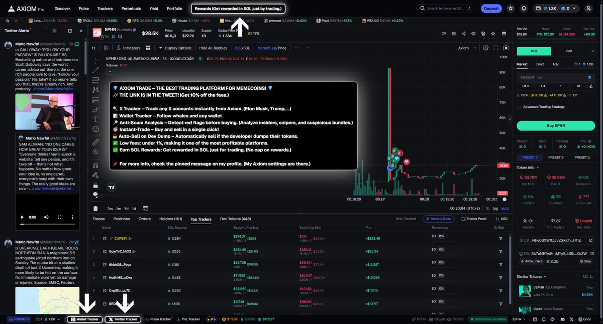Open Go to date calendar icon
Viewport: 603px width, 324px height.
coord(145,208)
